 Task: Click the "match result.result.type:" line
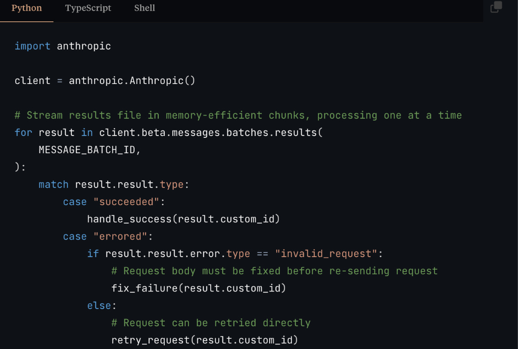click(114, 185)
